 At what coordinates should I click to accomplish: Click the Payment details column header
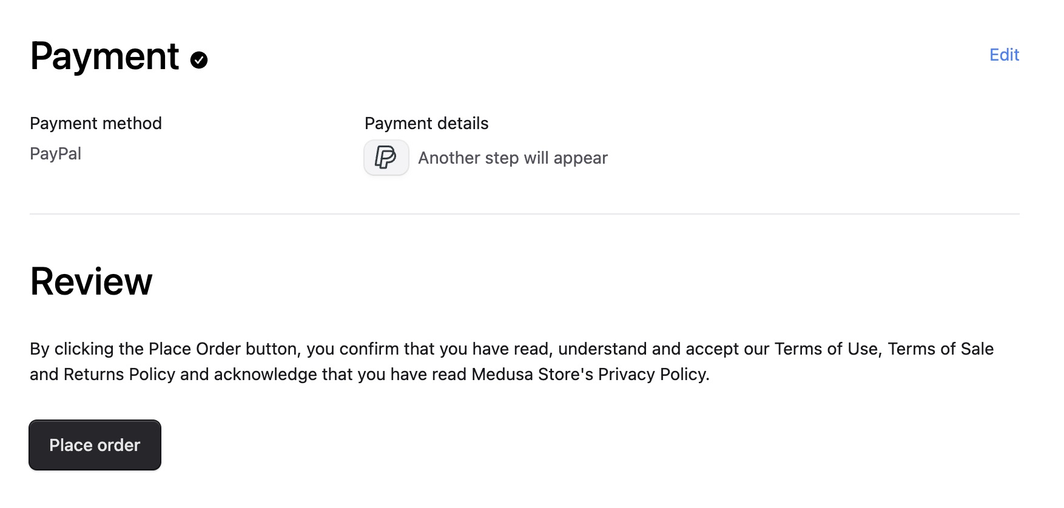pos(426,123)
